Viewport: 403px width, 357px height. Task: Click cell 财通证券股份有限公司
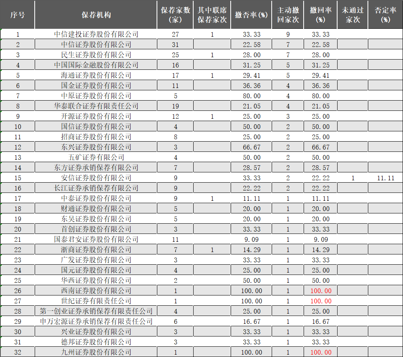pos(96,209)
